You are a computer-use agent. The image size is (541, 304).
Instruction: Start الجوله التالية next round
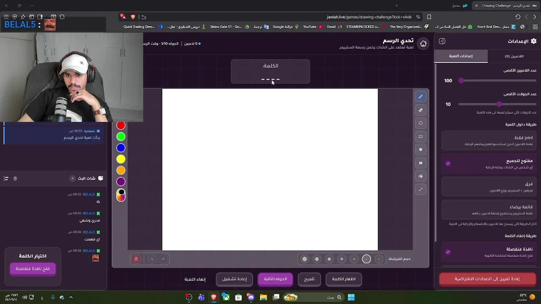pos(275,279)
